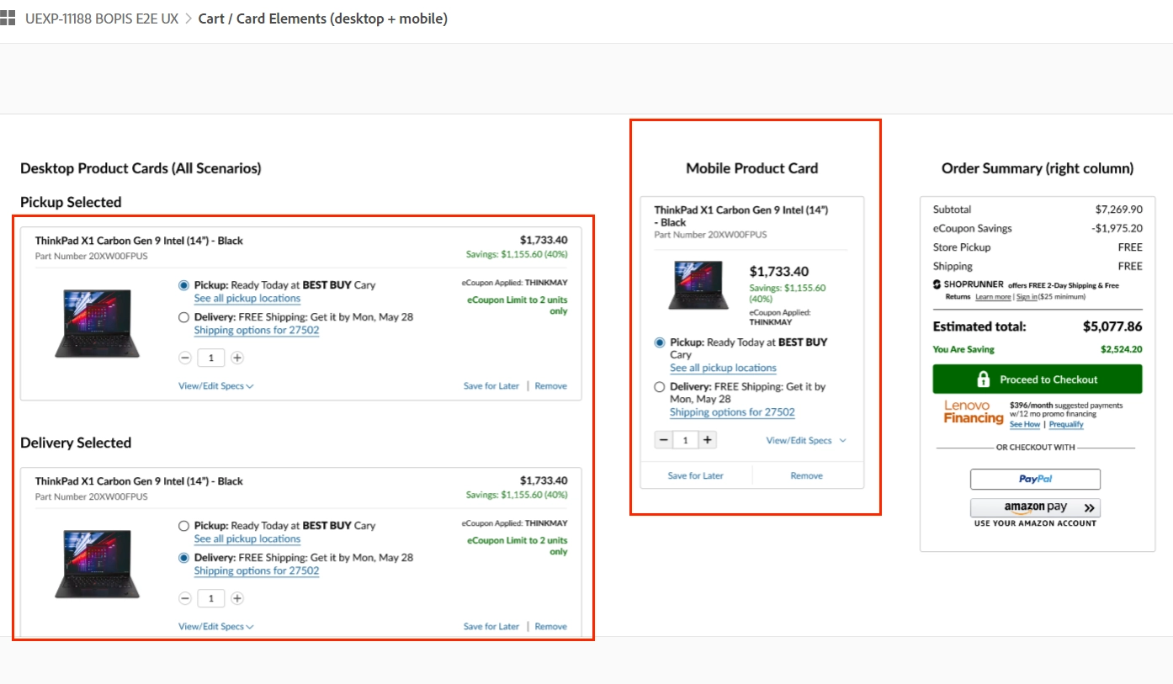Decrease quantity in the Pickup Selected card
The width and height of the screenshot is (1173, 684).
click(x=185, y=358)
